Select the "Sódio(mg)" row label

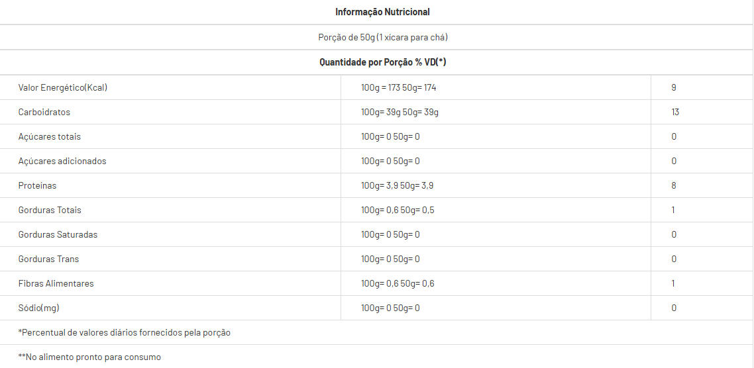(39, 308)
